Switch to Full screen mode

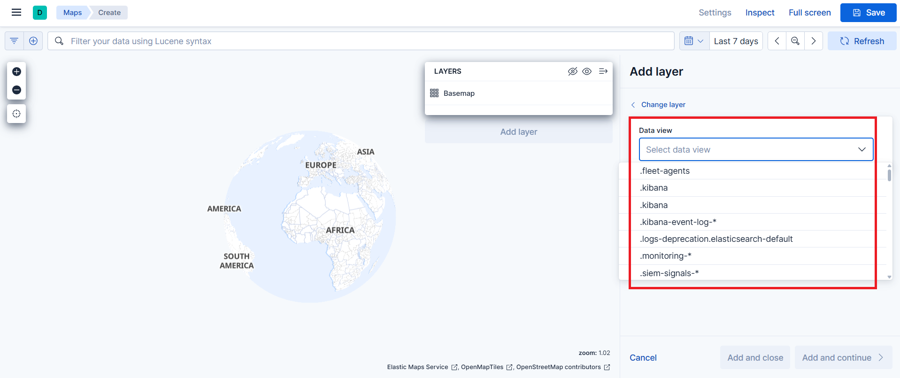(809, 13)
